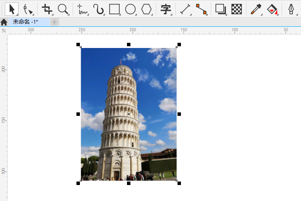The width and height of the screenshot is (301, 201).
Task: Click the plus button to add new document
Action: coord(54,22)
